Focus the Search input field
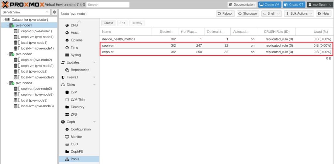Screen dimensions: 334x164 108,5
